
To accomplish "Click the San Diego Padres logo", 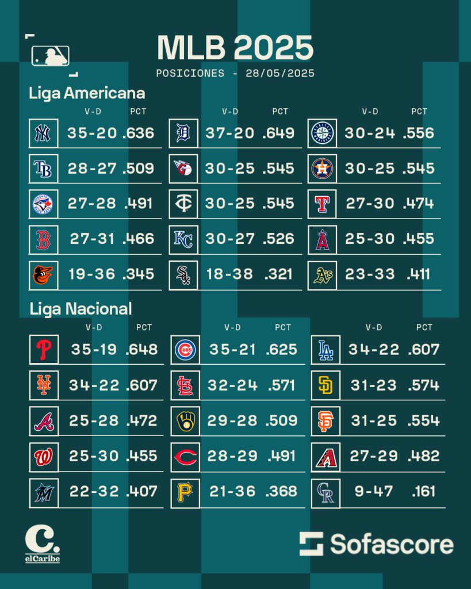I will pos(326,385).
